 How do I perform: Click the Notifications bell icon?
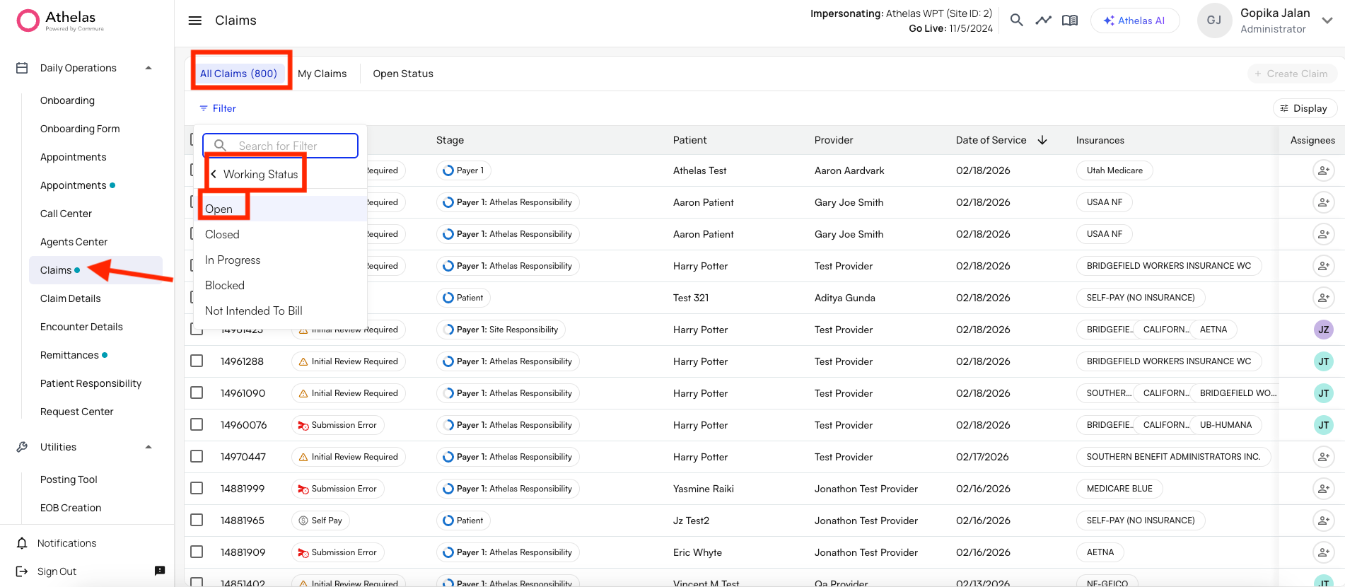click(22, 543)
